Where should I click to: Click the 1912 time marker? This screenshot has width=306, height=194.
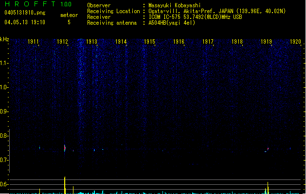(x=62, y=42)
